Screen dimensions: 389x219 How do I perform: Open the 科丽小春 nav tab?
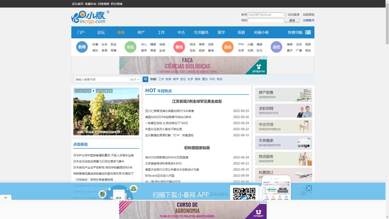261,32
